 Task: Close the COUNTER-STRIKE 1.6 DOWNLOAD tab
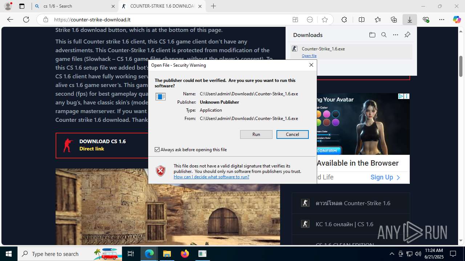200,6
